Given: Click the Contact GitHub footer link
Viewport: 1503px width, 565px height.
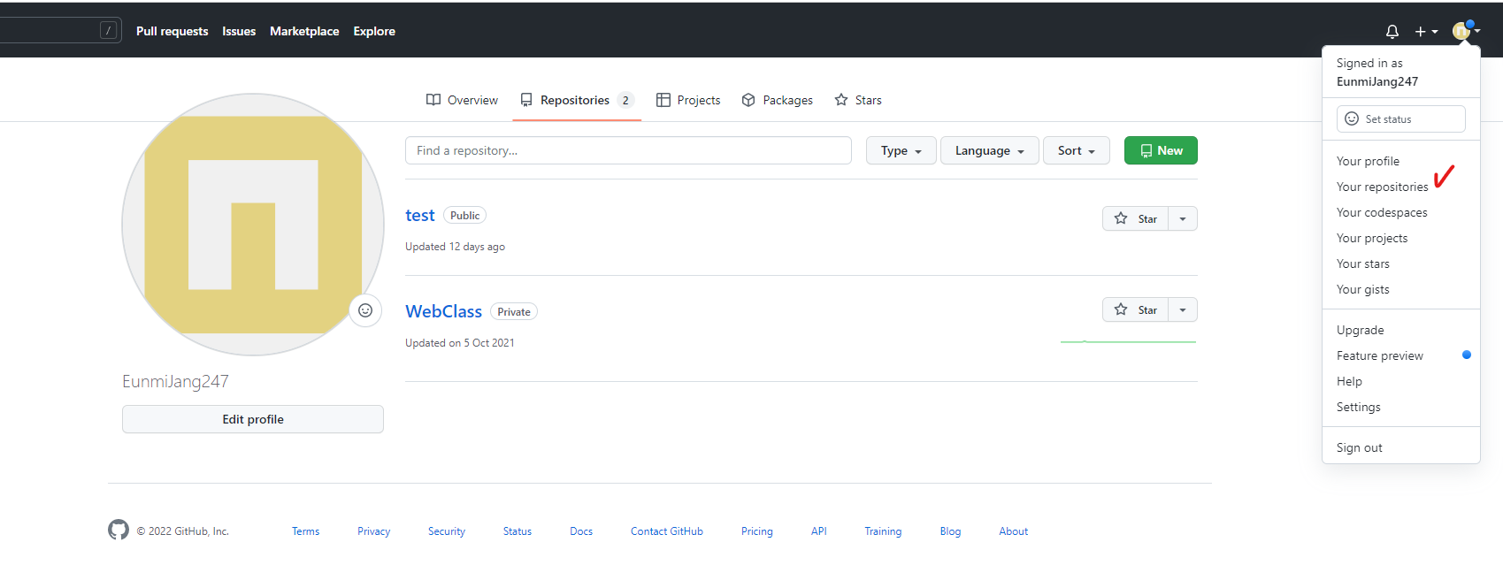Looking at the screenshot, I should [x=667, y=531].
